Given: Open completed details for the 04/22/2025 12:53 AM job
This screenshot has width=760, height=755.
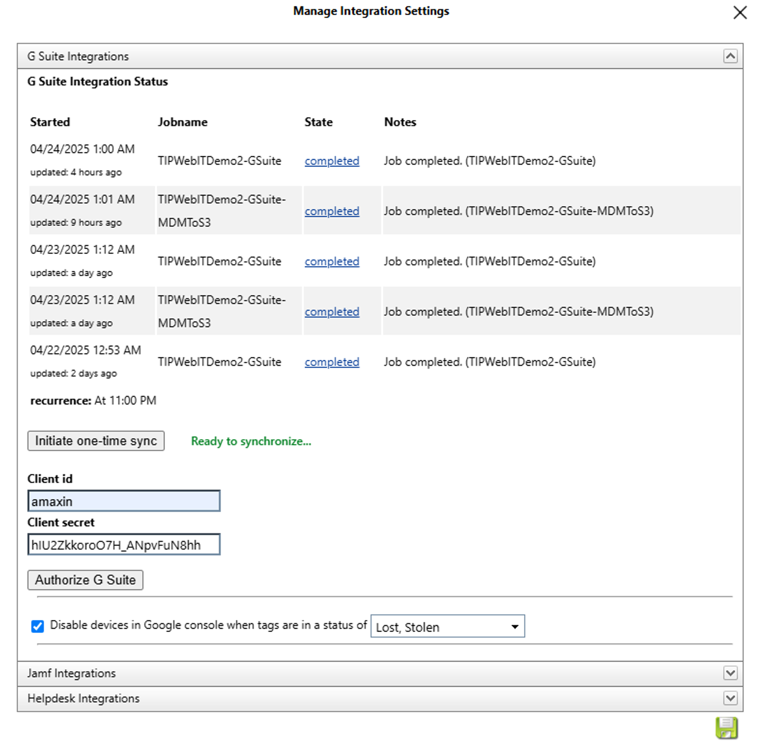Looking at the screenshot, I should coord(331,362).
